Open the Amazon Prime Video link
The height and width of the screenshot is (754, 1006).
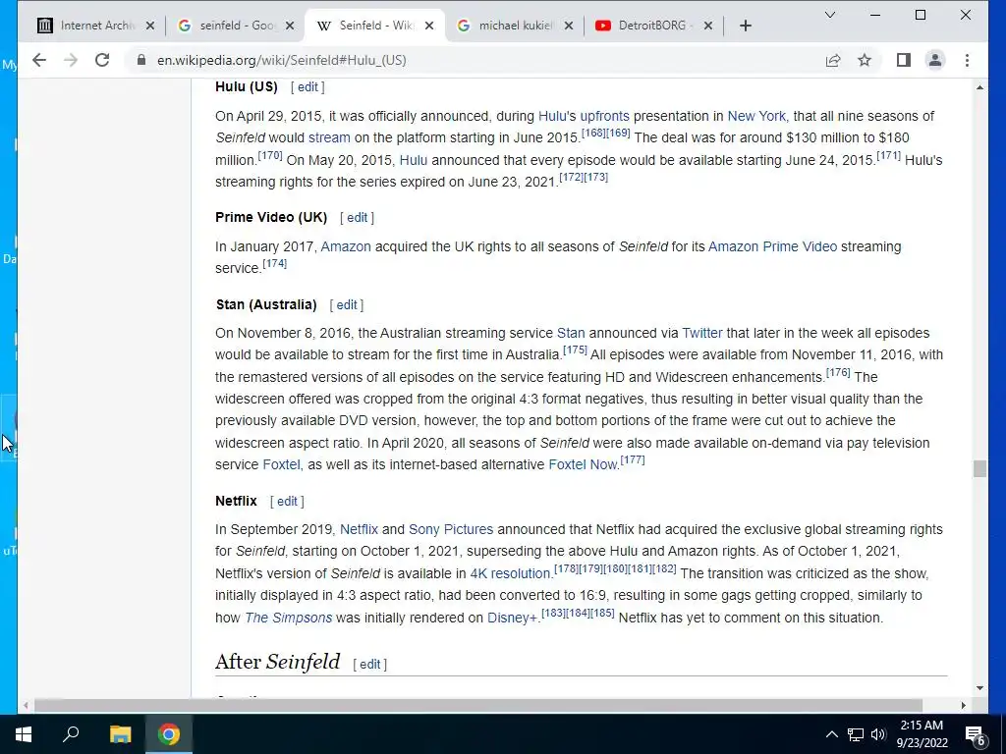click(x=772, y=246)
